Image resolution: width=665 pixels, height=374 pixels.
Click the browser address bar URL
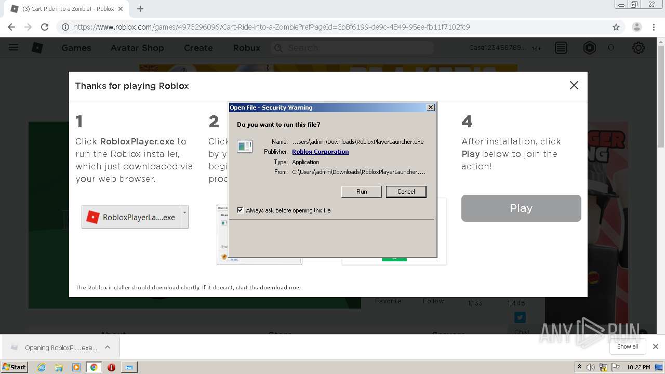271,27
